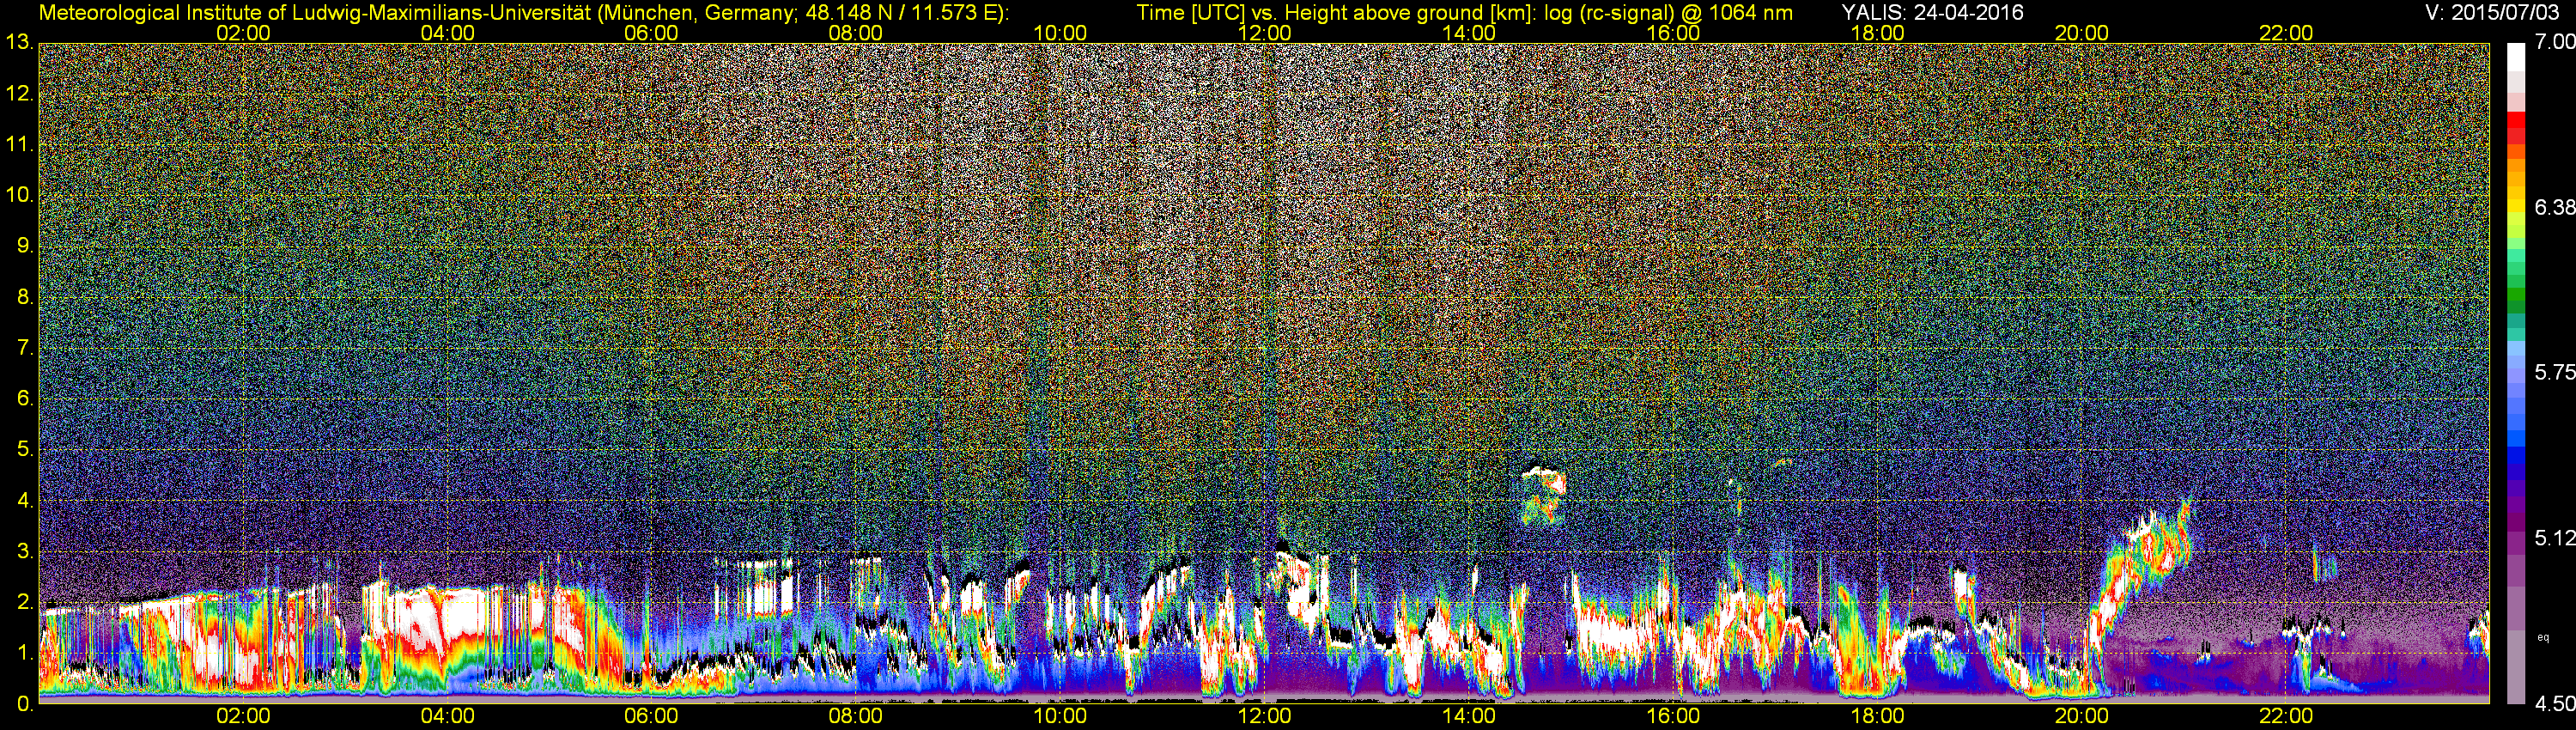The height and width of the screenshot is (730, 2576).
Task: Click the 6.38 color scale value
Action: [2554, 207]
